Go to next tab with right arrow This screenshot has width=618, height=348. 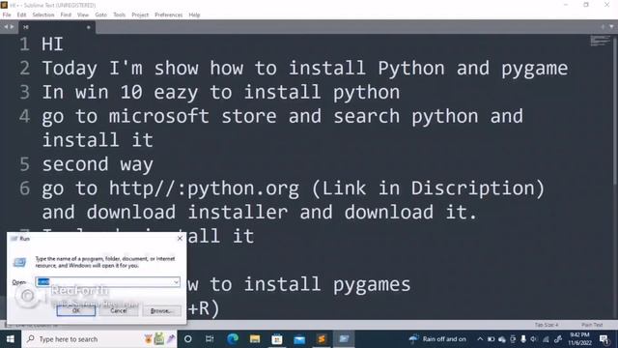[12, 27]
